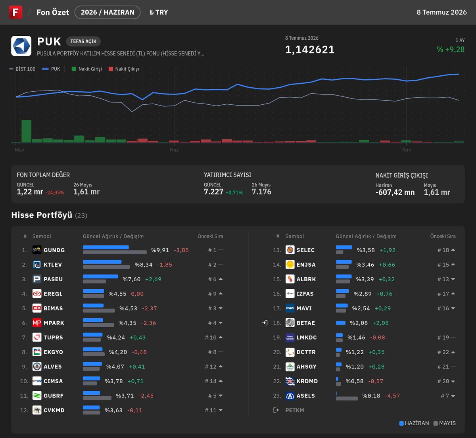This screenshot has height=438, width=476.
Task: Click the exit arrow icon beside PETKM
Action: [x=276, y=410]
